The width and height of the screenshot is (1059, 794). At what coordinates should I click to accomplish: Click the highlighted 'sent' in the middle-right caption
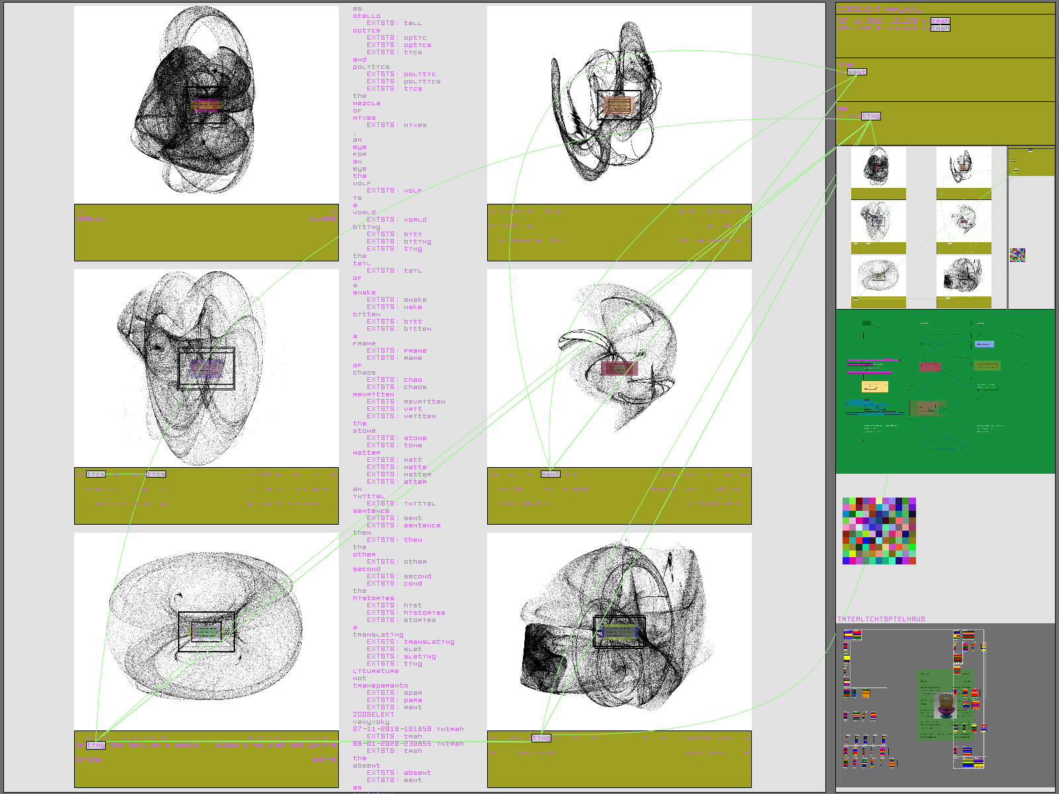pos(550,474)
